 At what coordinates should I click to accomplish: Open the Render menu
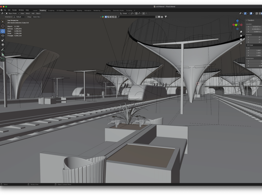tap(15, 10)
